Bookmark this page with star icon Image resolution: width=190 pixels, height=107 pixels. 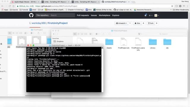(x=172, y=6)
